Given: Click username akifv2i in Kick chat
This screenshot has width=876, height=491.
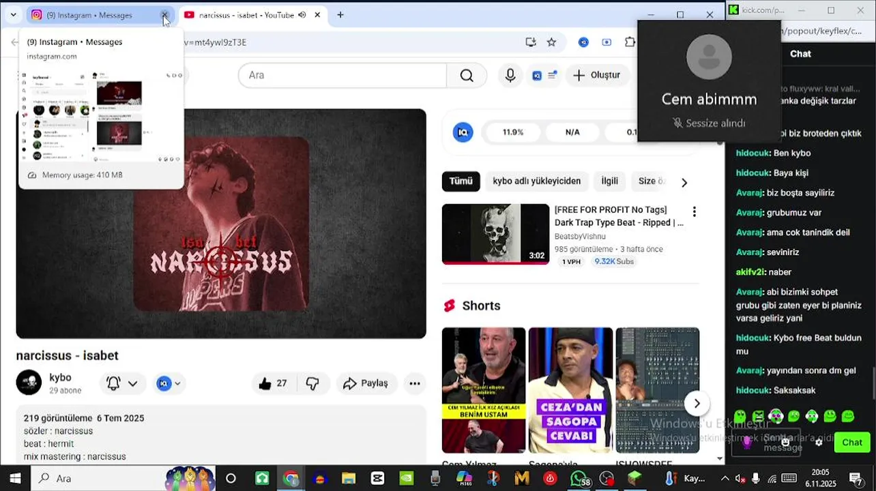Looking at the screenshot, I should (x=750, y=272).
